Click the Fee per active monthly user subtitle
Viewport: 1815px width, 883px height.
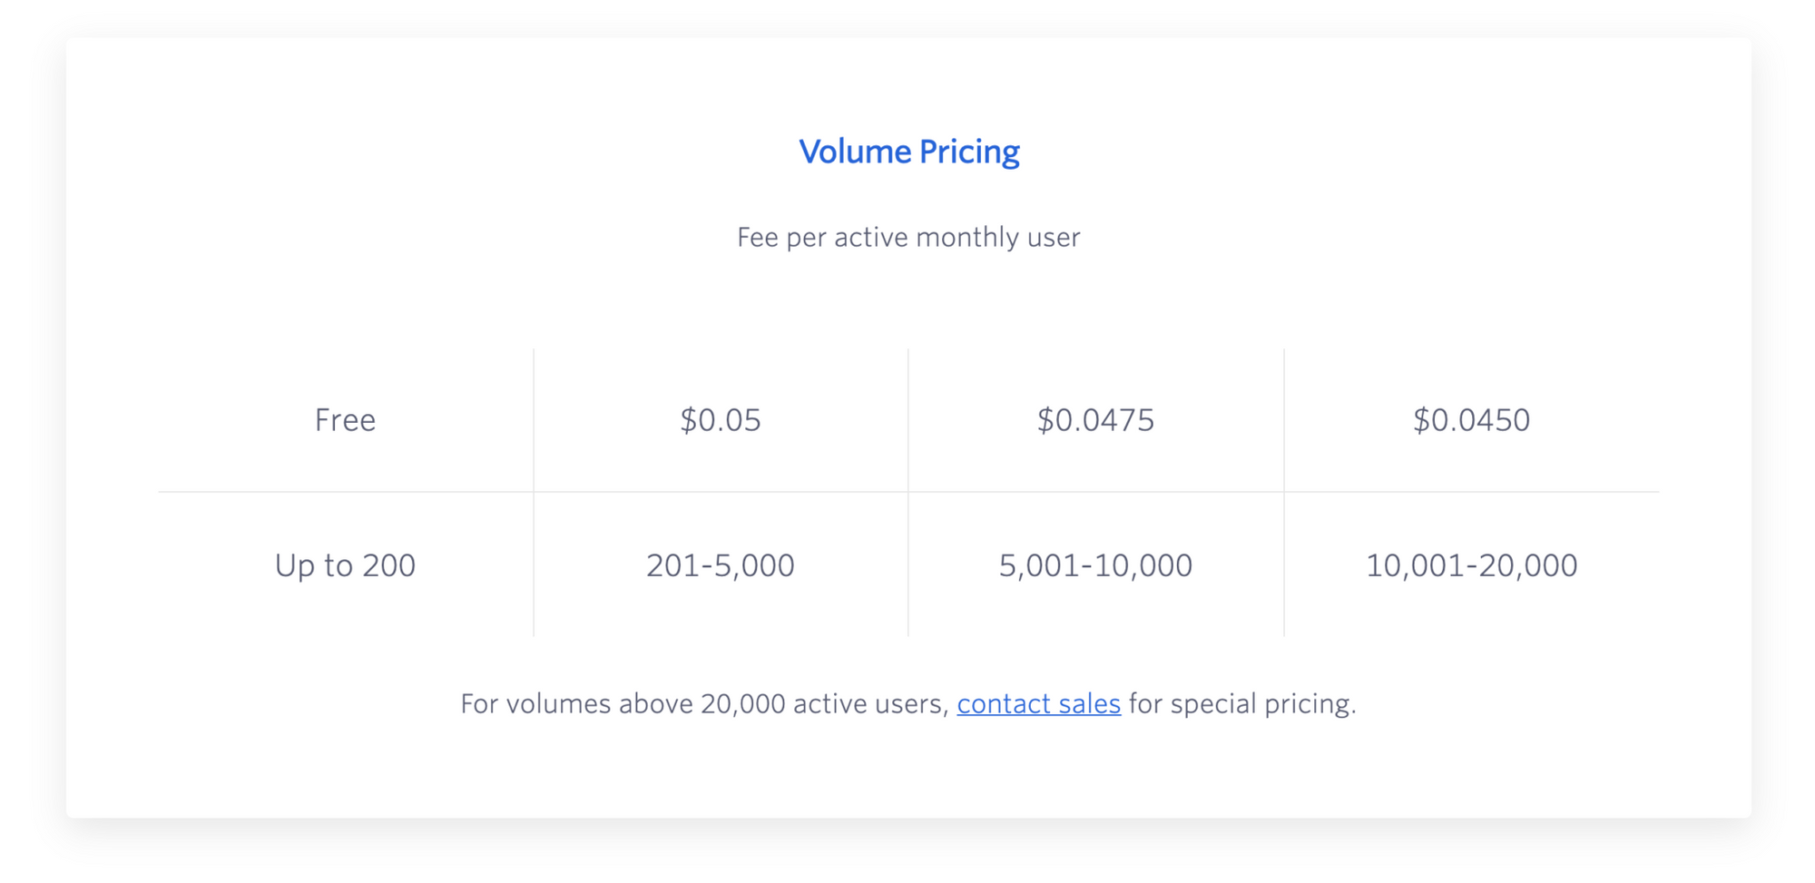908,238
